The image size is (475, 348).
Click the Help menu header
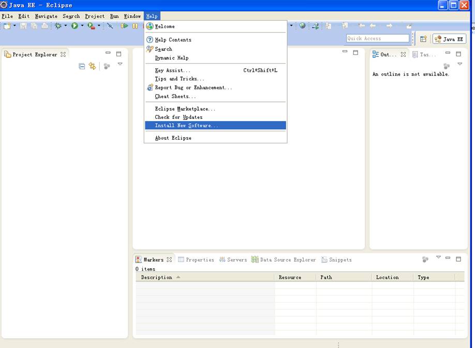[x=152, y=16]
